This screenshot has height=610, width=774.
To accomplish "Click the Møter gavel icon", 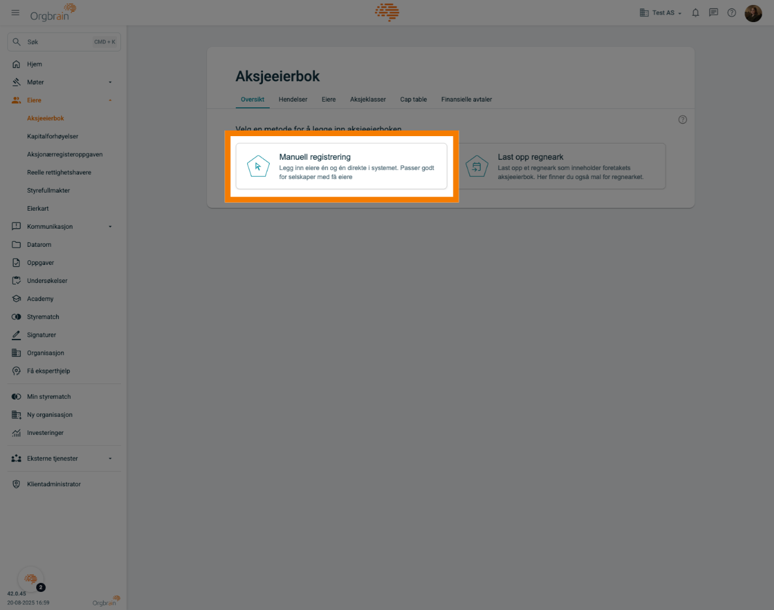I will click(x=16, y=82).
